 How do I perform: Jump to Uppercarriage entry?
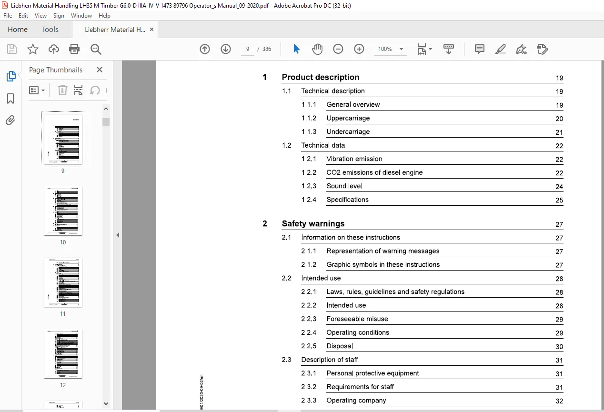click(348, 118)
